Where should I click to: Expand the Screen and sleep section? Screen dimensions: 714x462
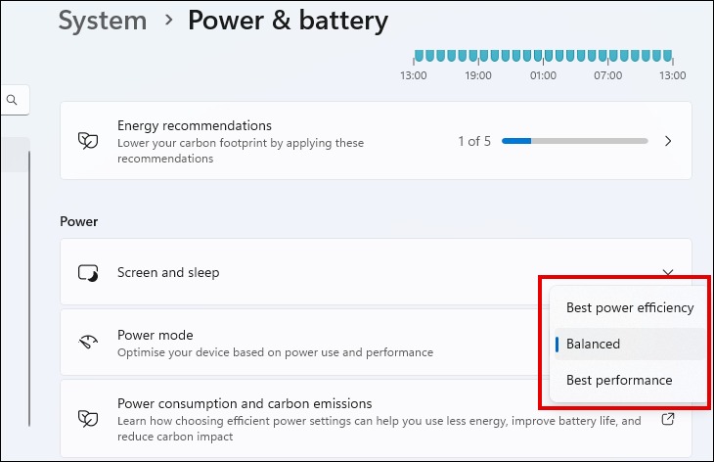tap(668, 272)
